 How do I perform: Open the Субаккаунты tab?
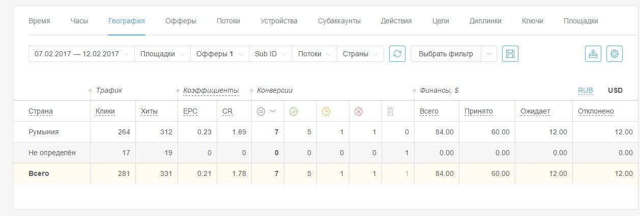pyautogui.click(x=339, y=21)
